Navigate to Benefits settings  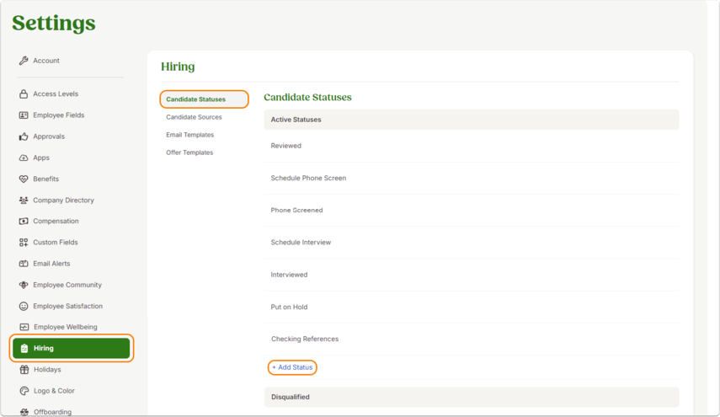pyautogui.click(x=46, y=179)
